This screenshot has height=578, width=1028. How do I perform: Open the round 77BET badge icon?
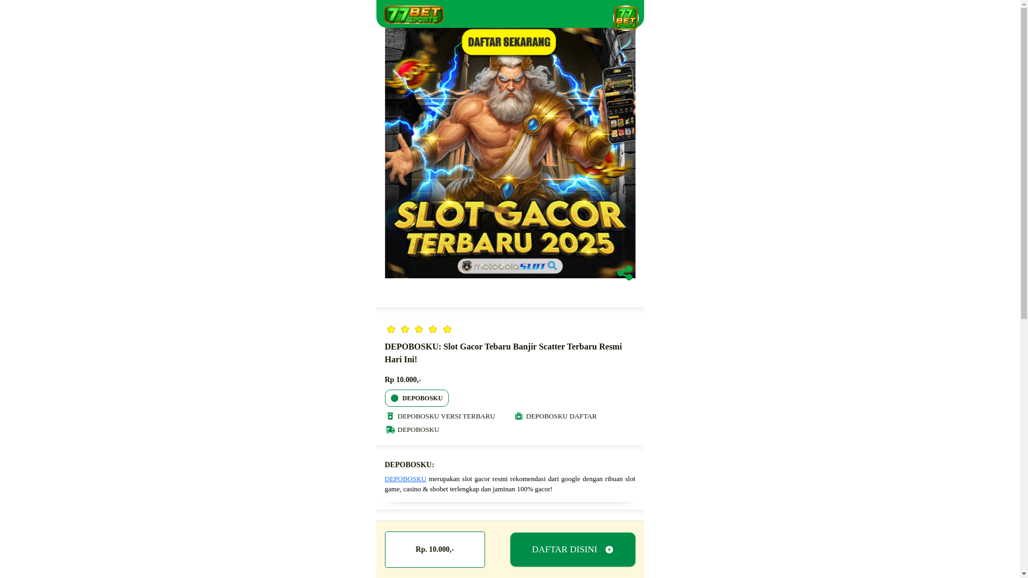[625, 18]
